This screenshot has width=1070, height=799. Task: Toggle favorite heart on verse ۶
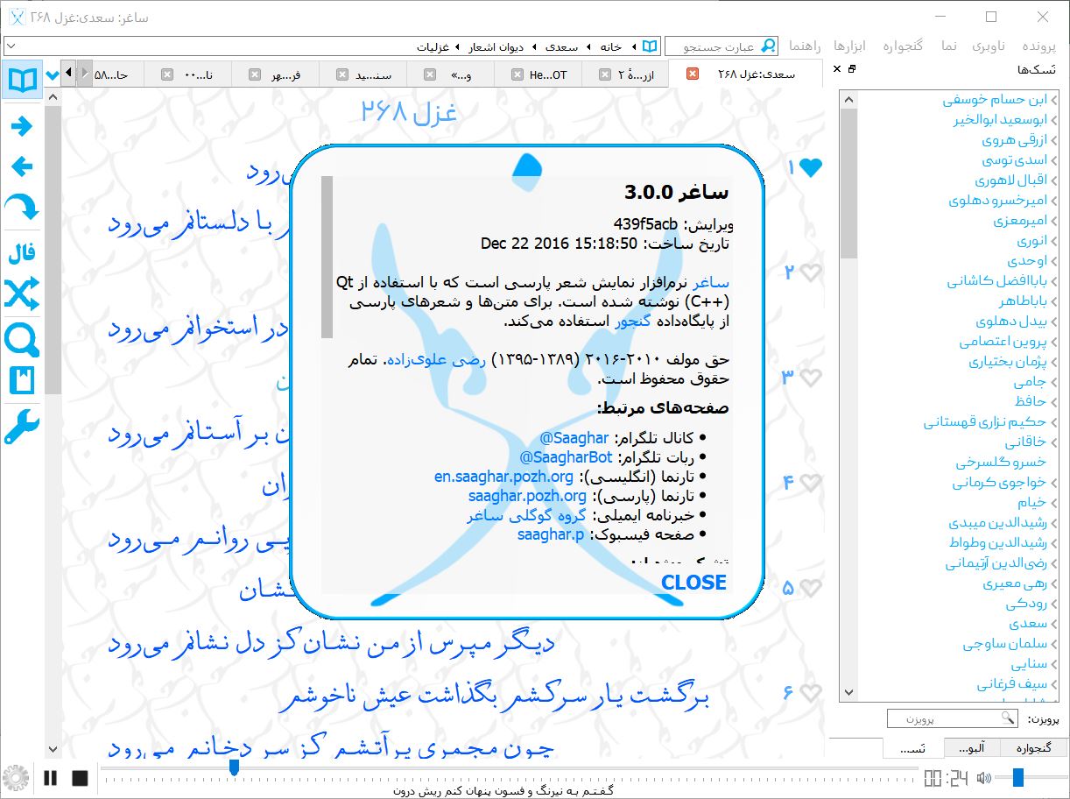coord(812,693)
